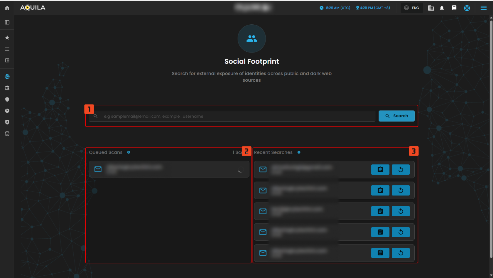The height and width of the screenshot is (278, 493).
Task: Open the speedometer gauge sidebar icon
Action: point(7,111)
